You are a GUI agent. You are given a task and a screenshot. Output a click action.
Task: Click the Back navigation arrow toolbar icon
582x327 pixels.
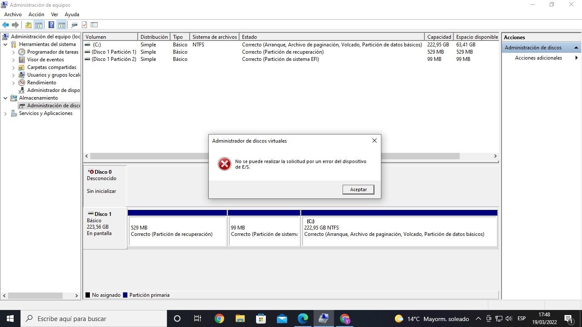tap(6, 25)
